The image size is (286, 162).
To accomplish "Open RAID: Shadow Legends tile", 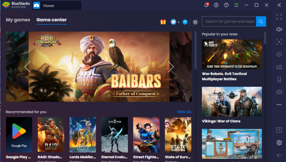I will point(51,135).
